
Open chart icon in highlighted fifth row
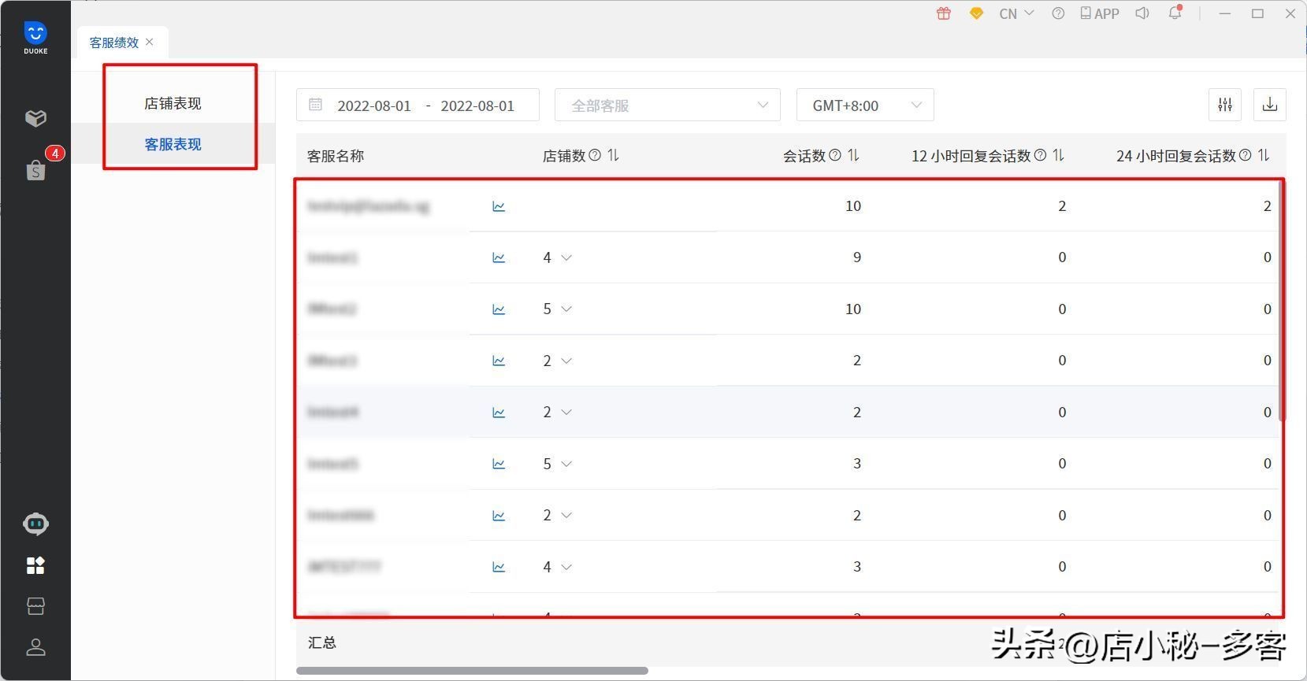(x=499, y=413)
